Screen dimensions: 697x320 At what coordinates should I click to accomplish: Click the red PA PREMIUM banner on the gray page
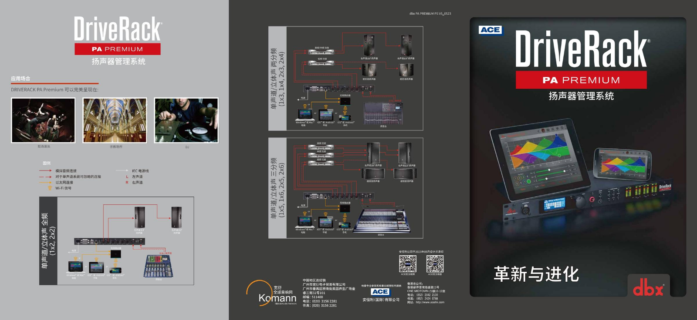coord(117,49)
